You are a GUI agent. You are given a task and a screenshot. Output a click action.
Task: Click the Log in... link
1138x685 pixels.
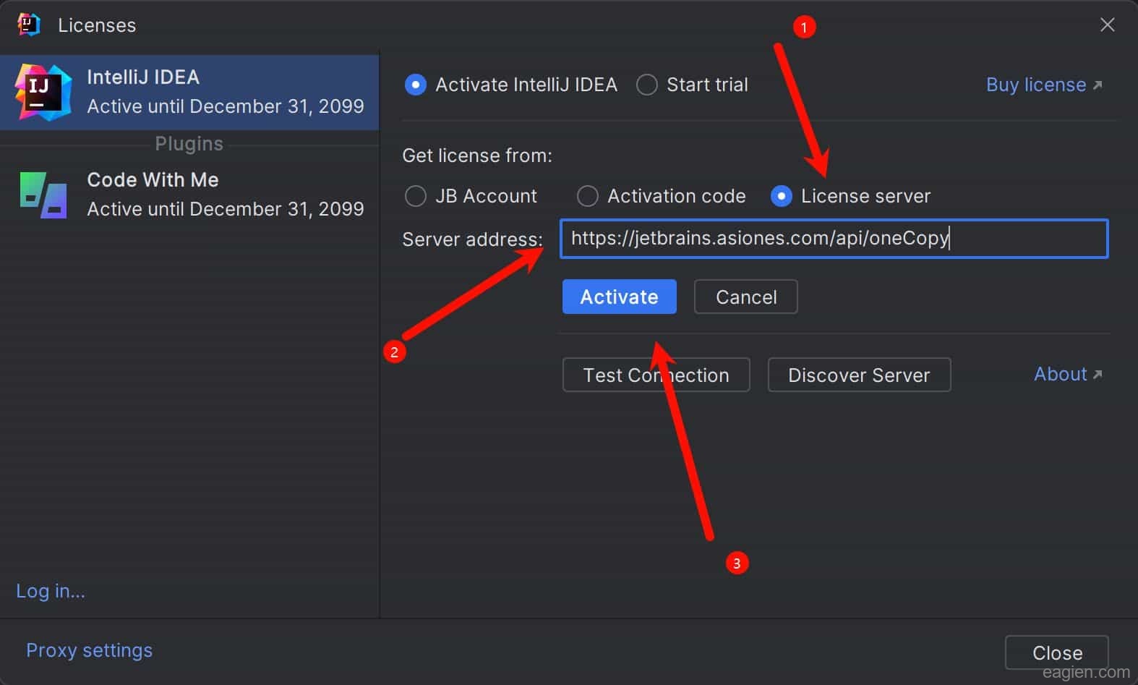51,591
